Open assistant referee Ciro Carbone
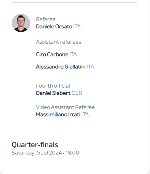150x174 pixels. click(x=52, y=55)
